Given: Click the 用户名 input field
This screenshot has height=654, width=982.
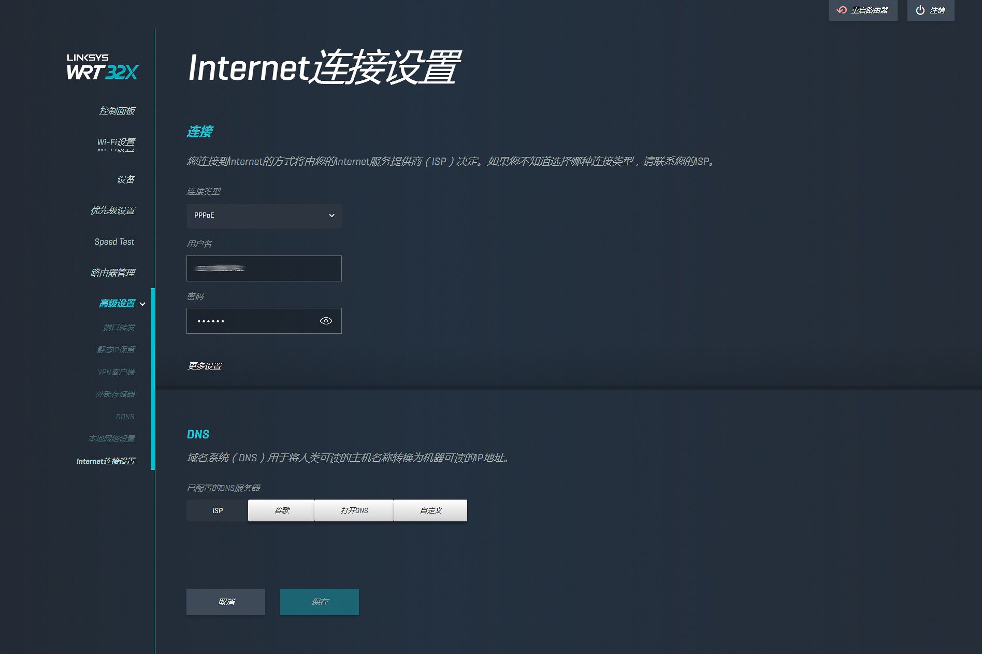Looking at the screenshot, I should [x=264, y=268].
